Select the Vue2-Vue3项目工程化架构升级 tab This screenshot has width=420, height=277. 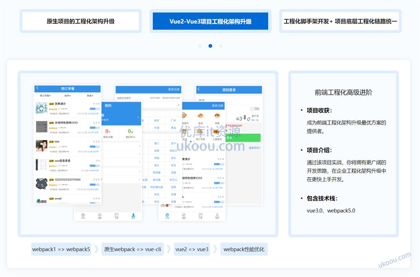[x=210, y=21]
